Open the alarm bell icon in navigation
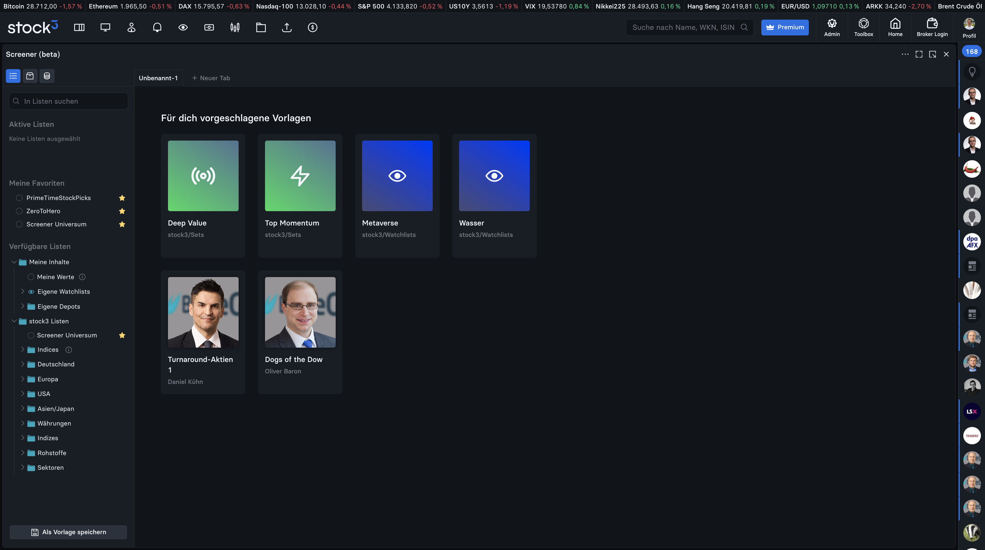Screen dimensions: 985x550 [157, 28]
